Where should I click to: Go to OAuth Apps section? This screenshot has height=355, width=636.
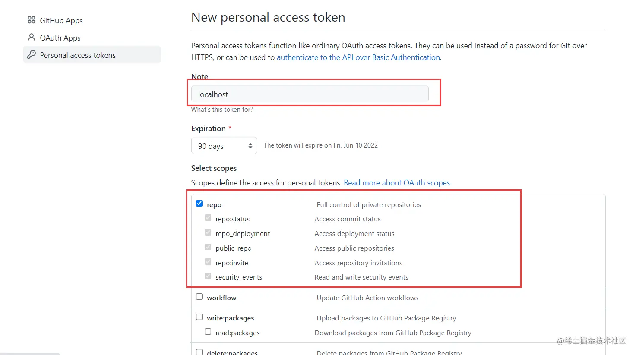60,38
